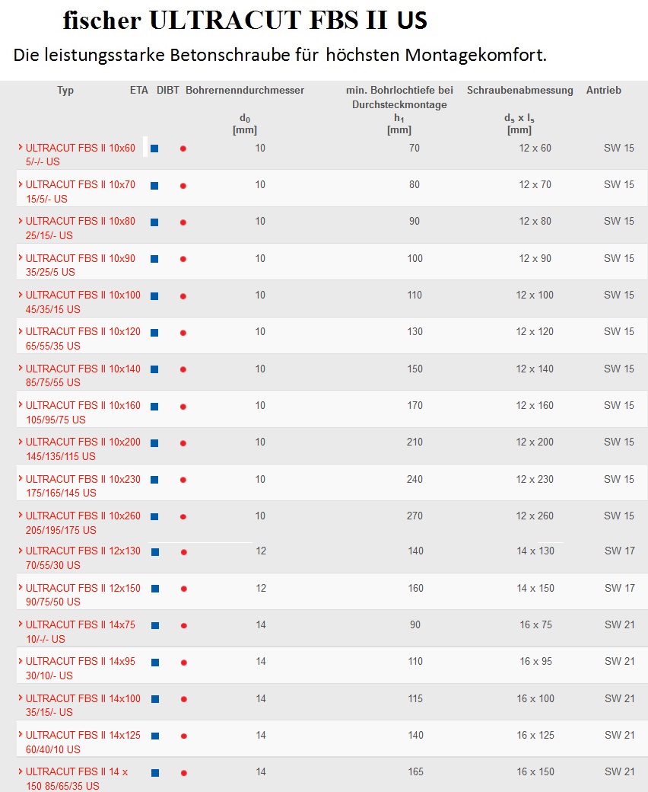The height and width of the screenshot is (792, 648).
Task: Click the red DIBT dot for FBS II 10x70
Action: pyautogui.click(x=183, y=186)
